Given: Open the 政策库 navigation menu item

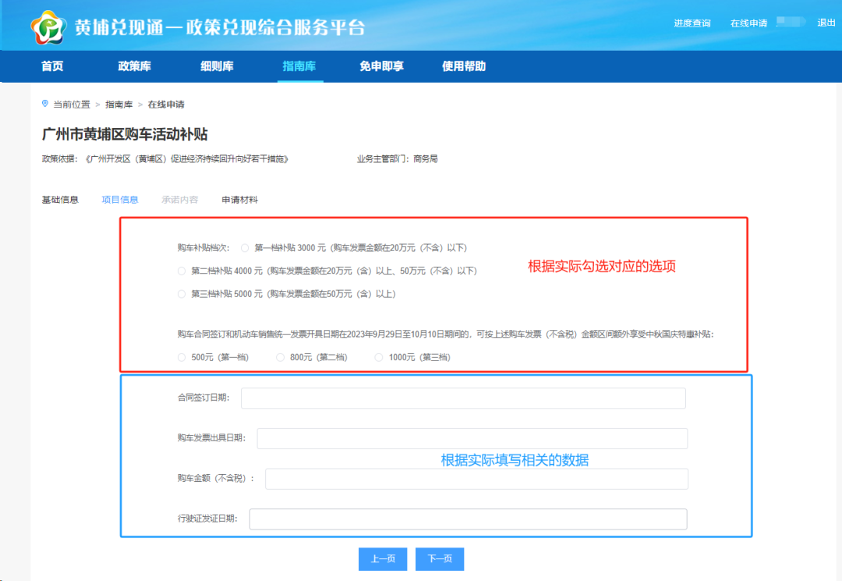Looking at the screenshot, I should [x=133, y=66].
